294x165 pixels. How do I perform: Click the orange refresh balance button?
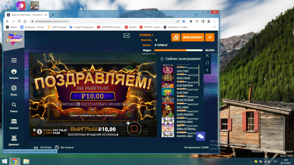pos(210,37)
